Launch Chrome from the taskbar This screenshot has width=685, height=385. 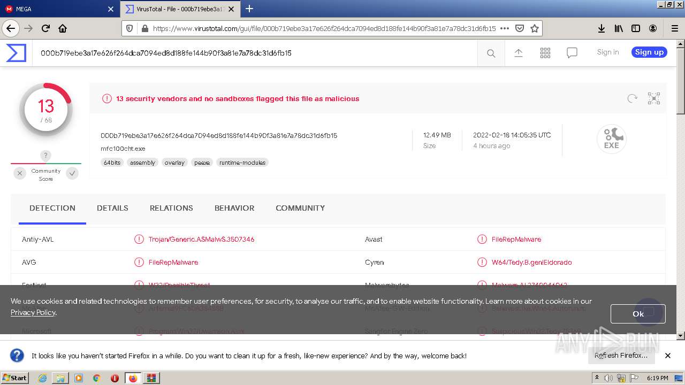point(97,378)
